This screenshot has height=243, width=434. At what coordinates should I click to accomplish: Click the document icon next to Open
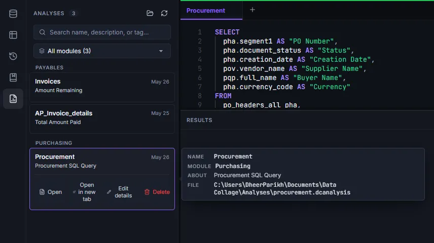(x=42, y=192)
